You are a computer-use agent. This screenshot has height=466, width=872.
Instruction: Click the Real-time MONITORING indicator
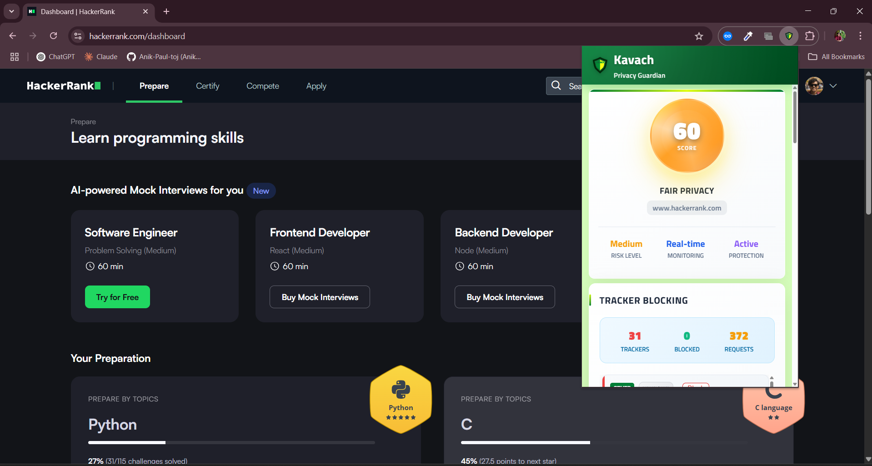coord(686,249)
